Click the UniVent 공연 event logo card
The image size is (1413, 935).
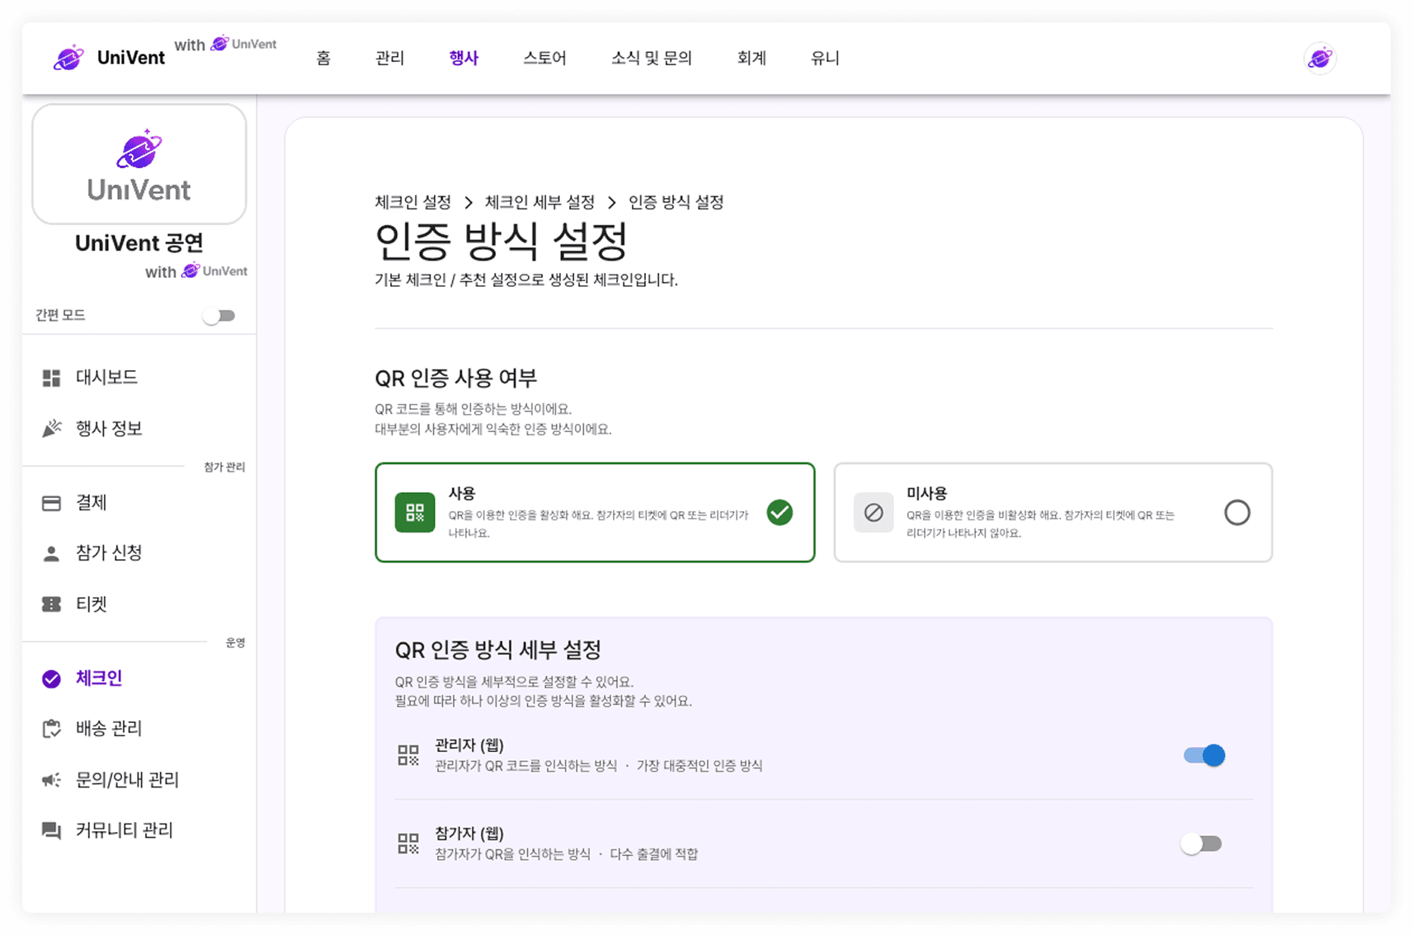point(139,163)
